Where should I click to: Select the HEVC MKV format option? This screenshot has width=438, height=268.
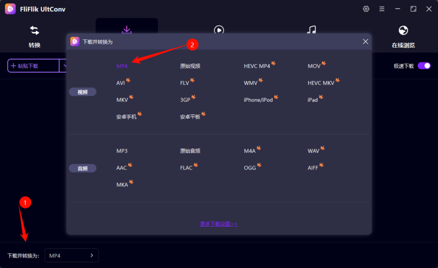pos(321,83)
